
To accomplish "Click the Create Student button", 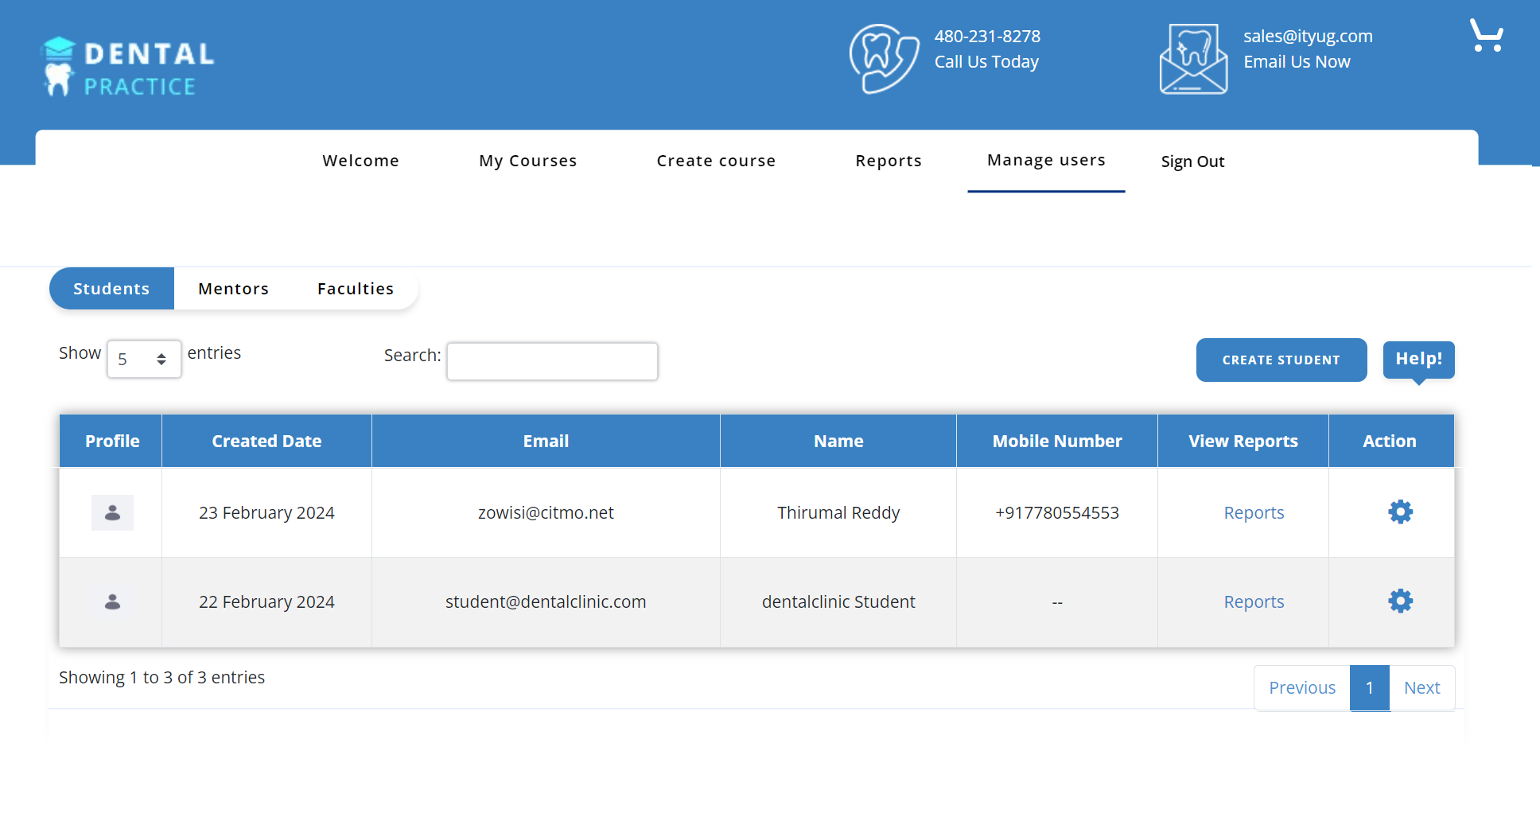I will pos(1281,360).
